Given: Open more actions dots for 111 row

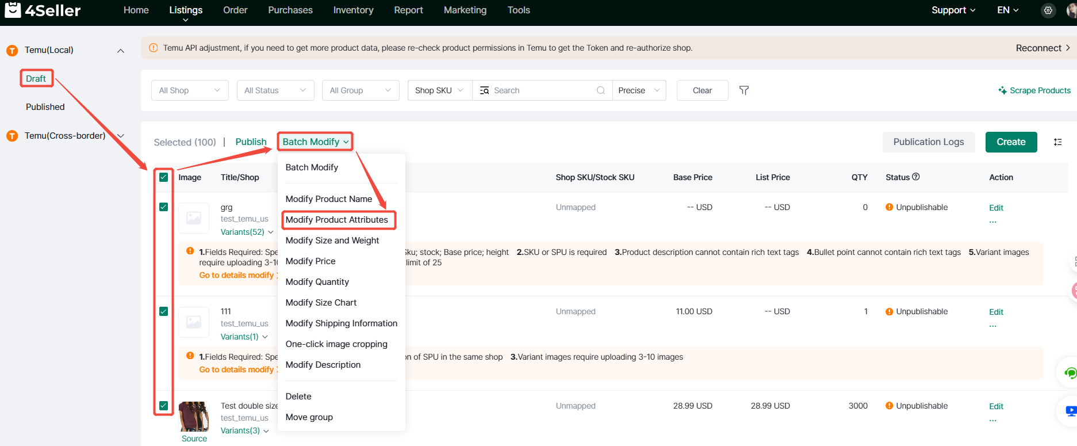Looking at the screenshot, I should coord(993,326).
